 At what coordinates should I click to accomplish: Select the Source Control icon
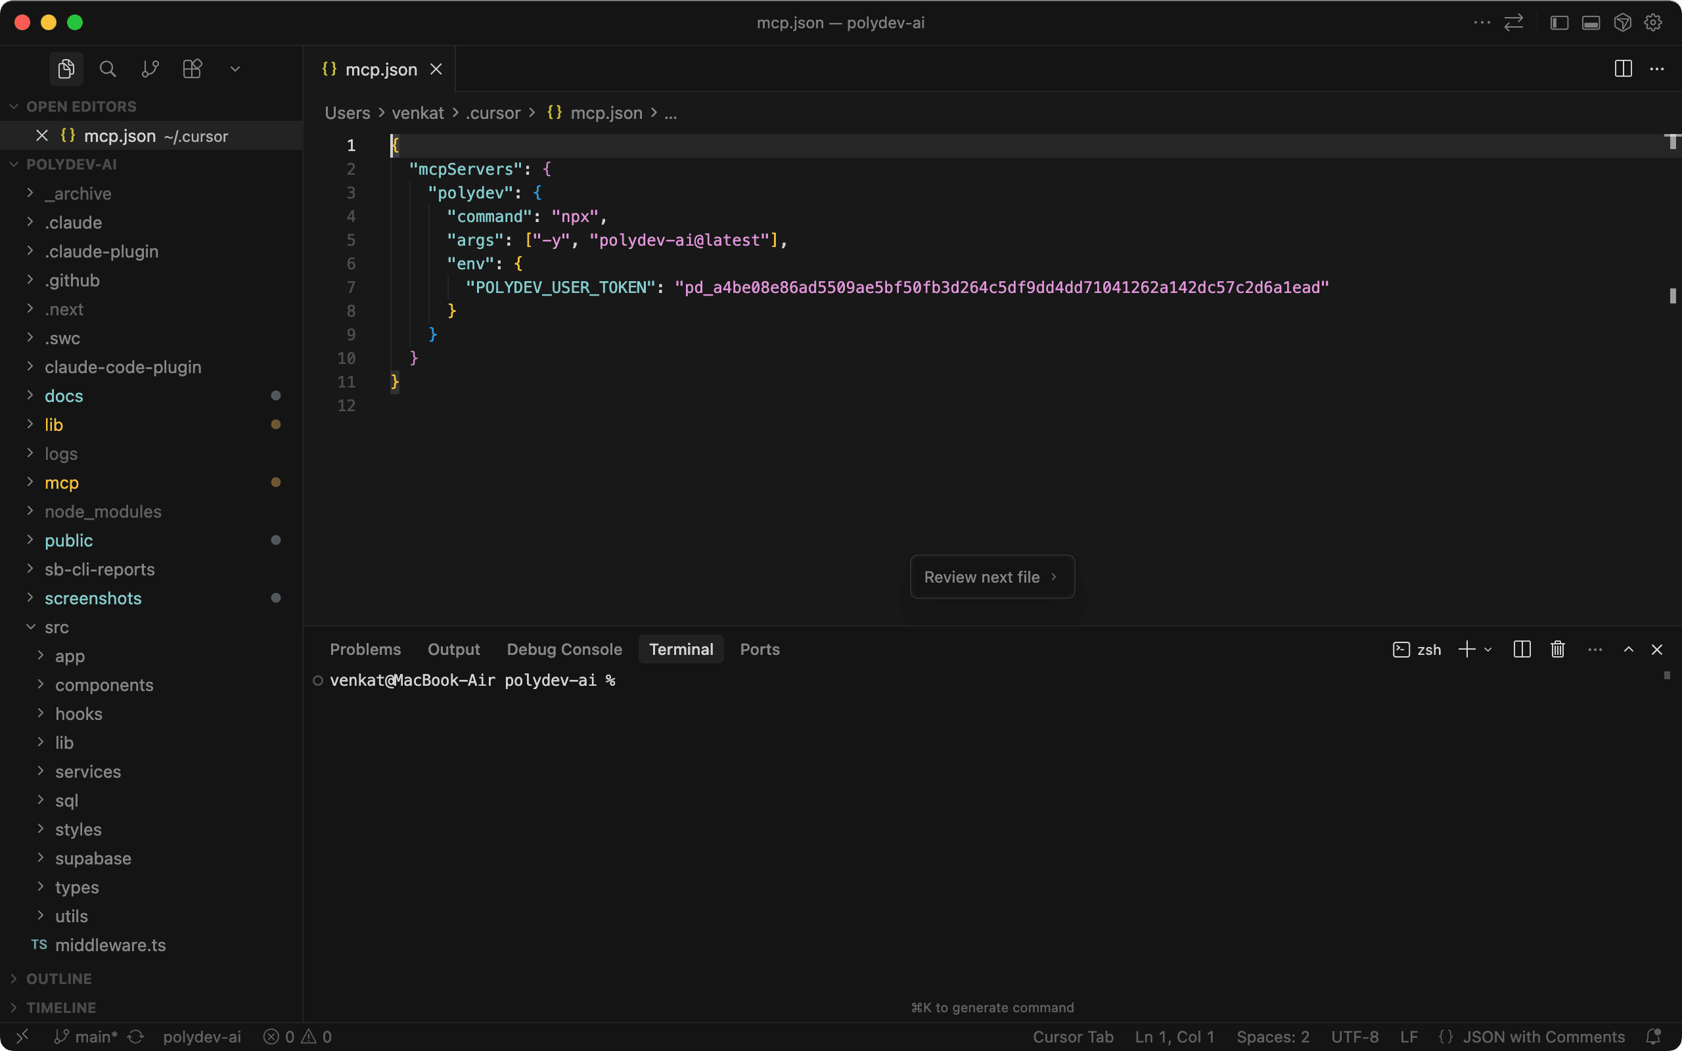(x=149, y=69)
